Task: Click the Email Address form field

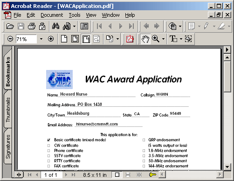Action: tap(109, 124)
